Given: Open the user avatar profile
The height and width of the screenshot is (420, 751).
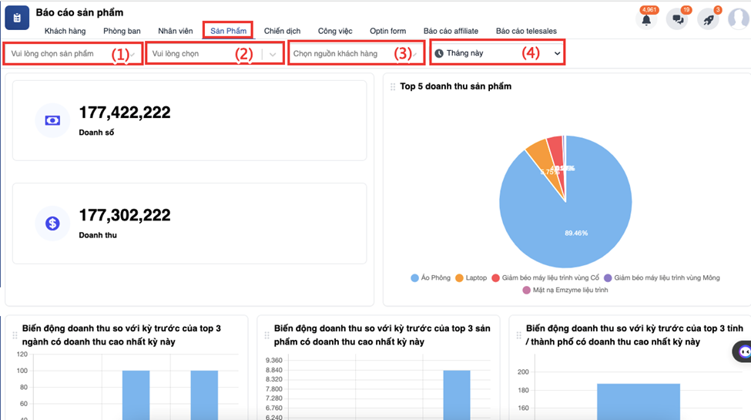Looking at the screenshot, I should [x=738, y=18].
